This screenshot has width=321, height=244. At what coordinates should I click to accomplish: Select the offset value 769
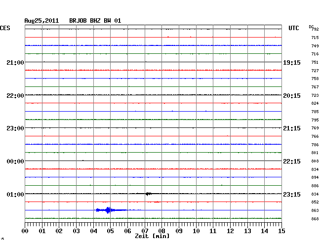[315, 128]
